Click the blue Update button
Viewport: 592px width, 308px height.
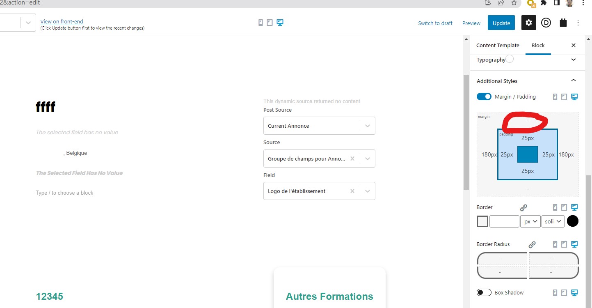coord(501,23)
